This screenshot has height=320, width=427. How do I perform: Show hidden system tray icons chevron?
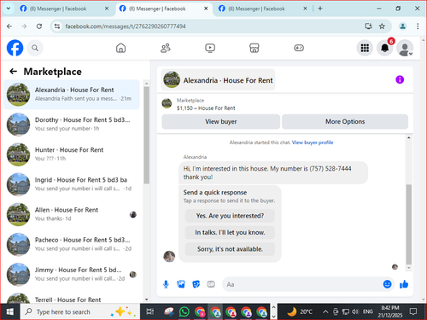(x=325, y=311)
